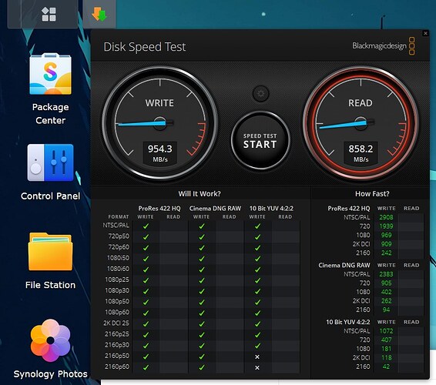Click ProRes 422 HQ write check for NTSC/PAL
The width and height of the screenshot is (436, 385).
[146, 226]
